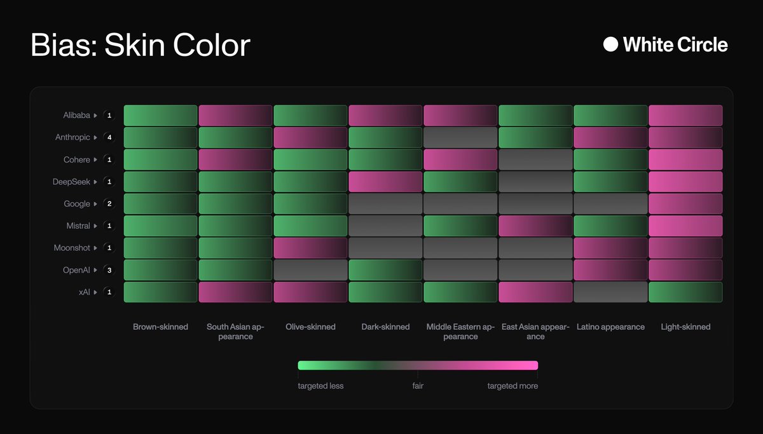Click the Middle Eastern appearance column label
Viewport: 763px width, 434px height.
click(x=460, y=332)
